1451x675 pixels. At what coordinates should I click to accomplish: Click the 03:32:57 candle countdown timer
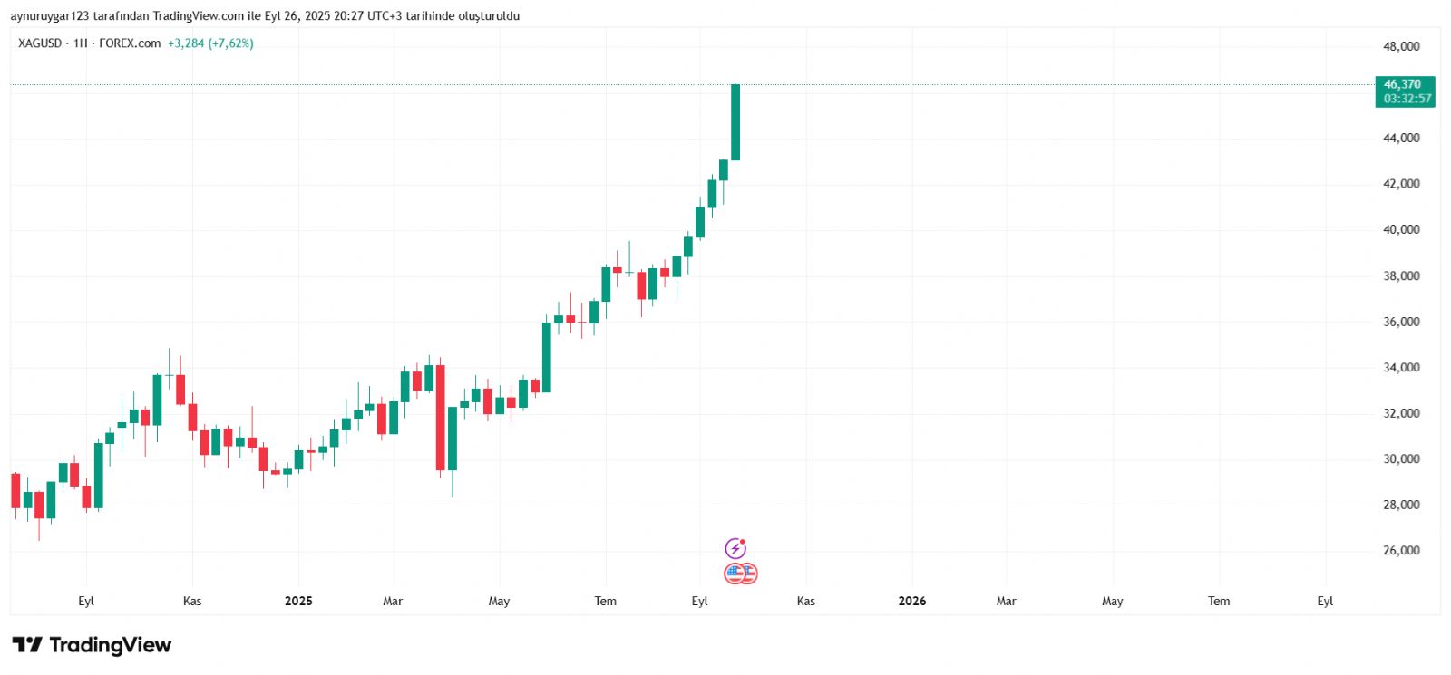coord(1407,99)
